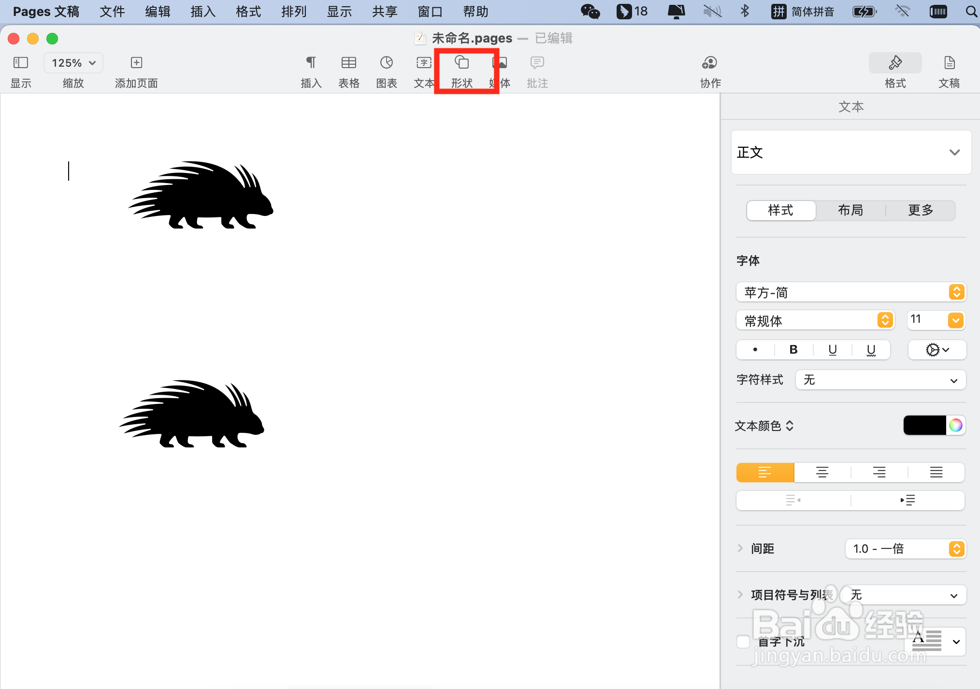This screenshot has height=689, width=980.
Task: Open the Insert (插入) paragraph icon
Action: tap(311, 63)
